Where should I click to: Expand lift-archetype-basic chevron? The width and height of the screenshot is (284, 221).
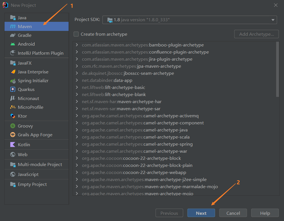pos(77,88)
